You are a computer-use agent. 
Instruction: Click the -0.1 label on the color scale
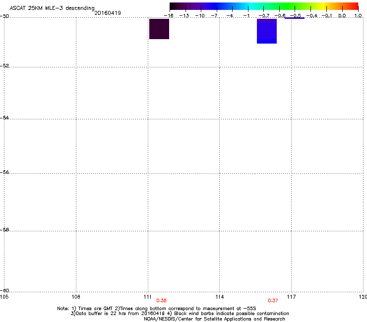point(327,16)
